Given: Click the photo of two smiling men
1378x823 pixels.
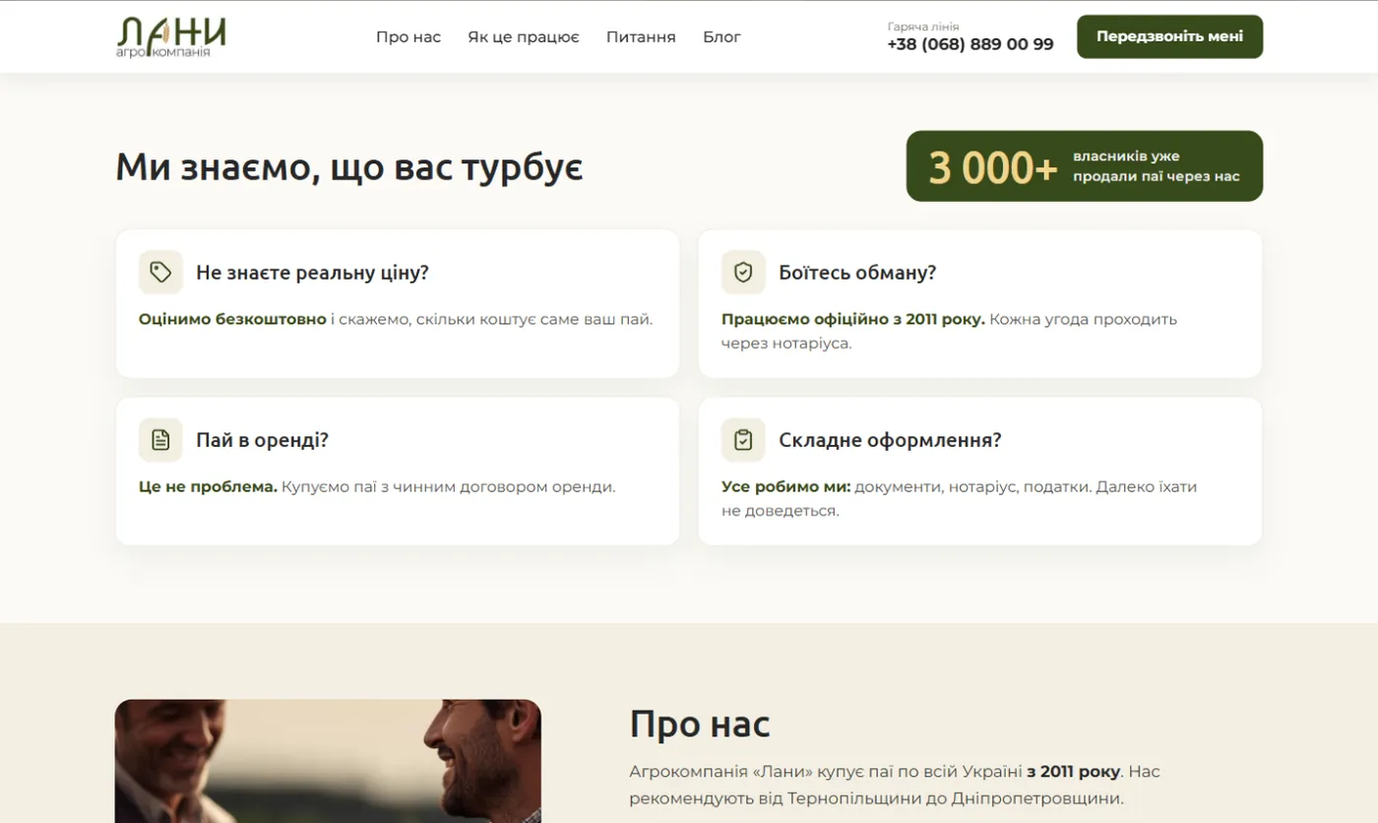Looking at the screenshot, I should coord(328,761).
